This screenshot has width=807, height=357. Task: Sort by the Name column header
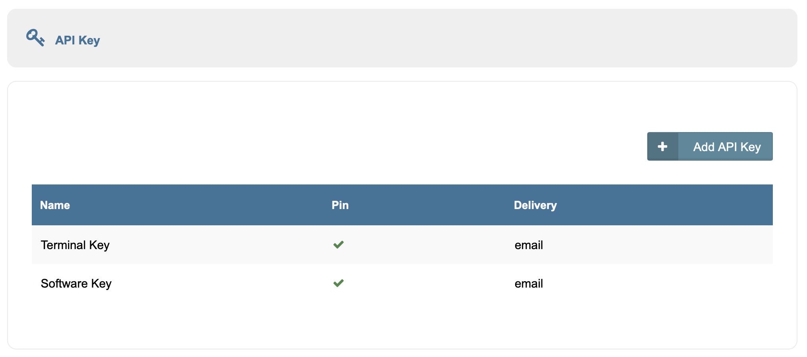point(55,205)
